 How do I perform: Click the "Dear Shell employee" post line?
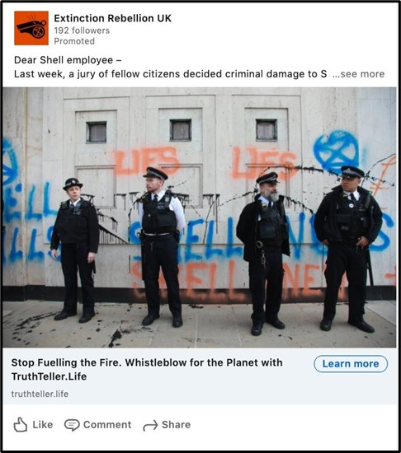pos(68,60)
